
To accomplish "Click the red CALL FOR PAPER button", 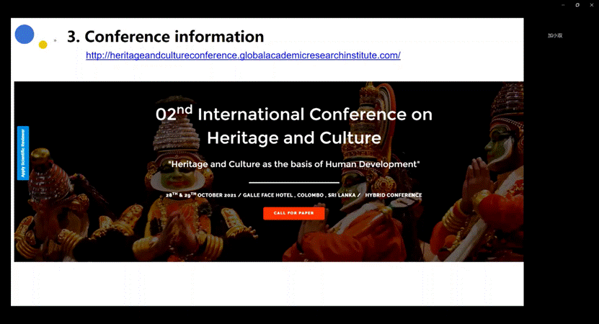I will point(293,213).
